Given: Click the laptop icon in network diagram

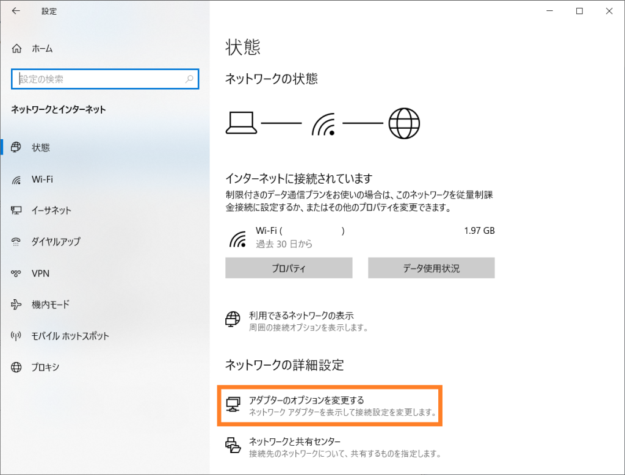Looking at the screenshot, I should coord(241,123).
